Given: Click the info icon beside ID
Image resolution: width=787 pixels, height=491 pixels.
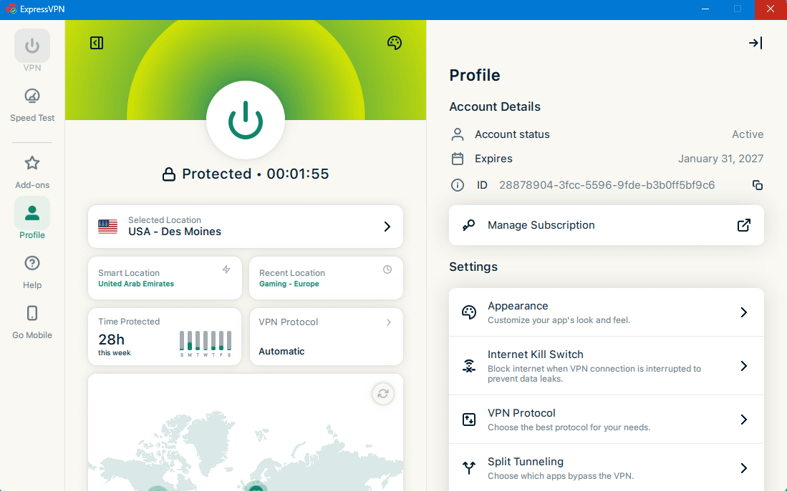Looking at the screenshot, I should [x=458, y=185].
